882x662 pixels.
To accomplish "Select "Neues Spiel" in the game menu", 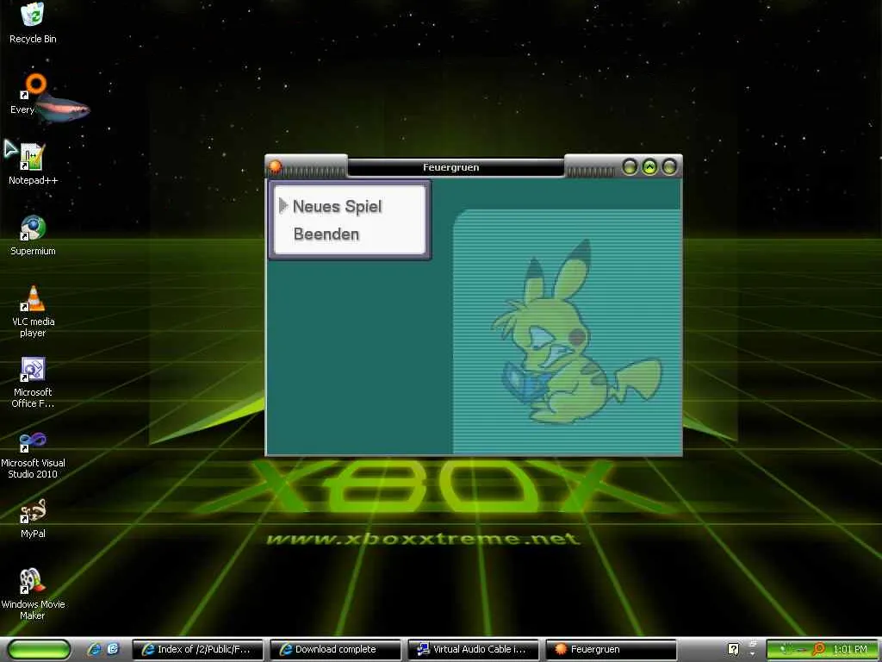I will 337,206.
